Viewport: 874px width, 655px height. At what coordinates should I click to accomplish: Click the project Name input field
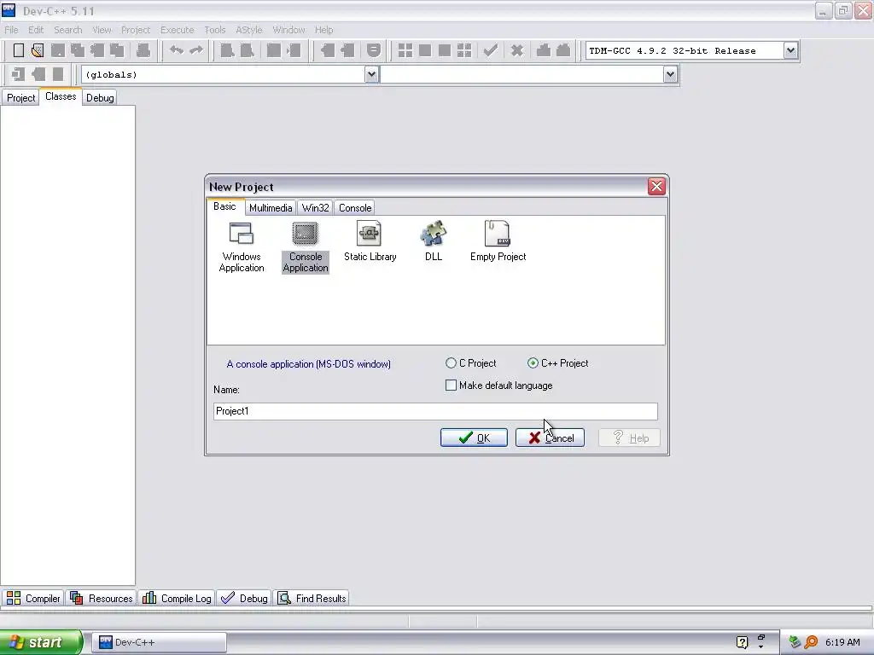[x=435, y=411]
